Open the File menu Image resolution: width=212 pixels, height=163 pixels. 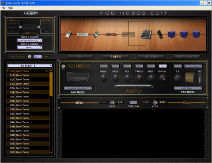(x=4, y=8)
